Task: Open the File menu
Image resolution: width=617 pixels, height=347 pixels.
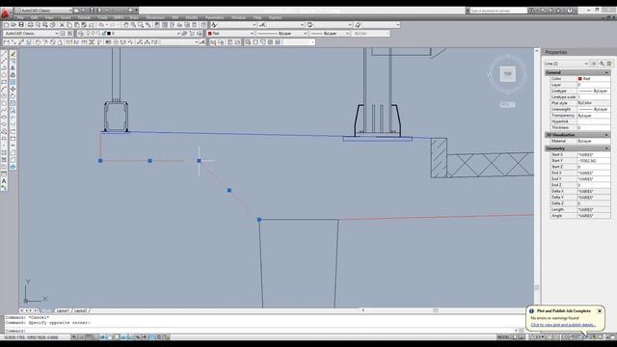Action: click(20, 17)
